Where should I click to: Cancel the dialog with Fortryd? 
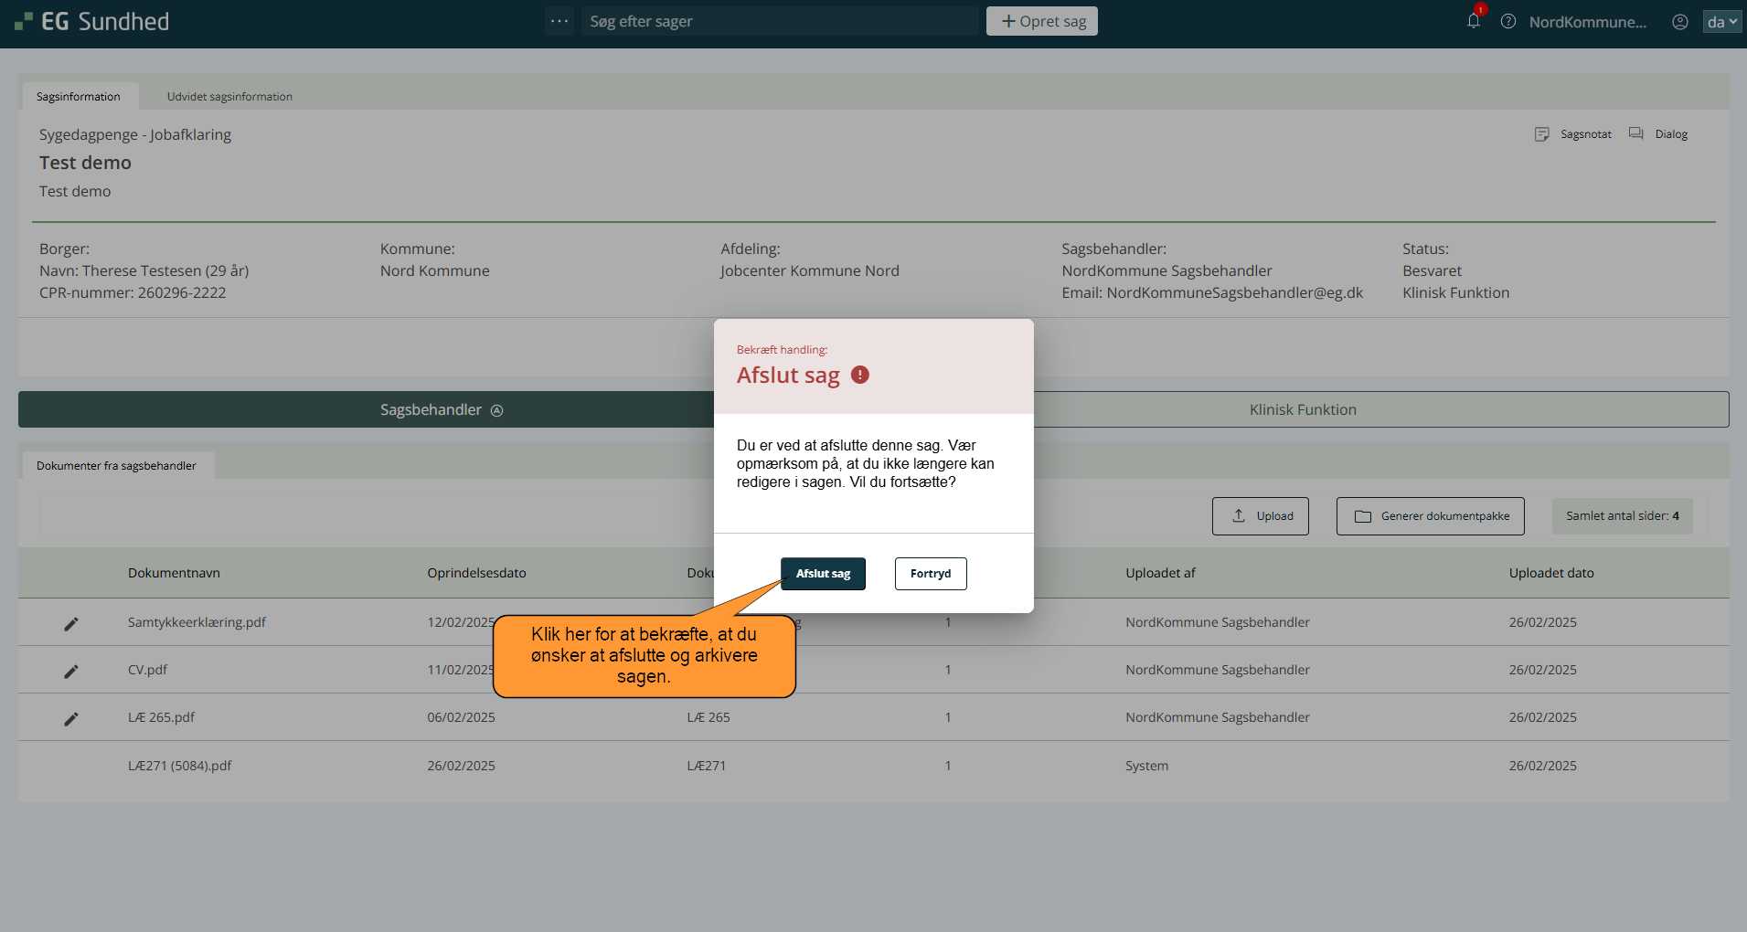coord(930,574)
